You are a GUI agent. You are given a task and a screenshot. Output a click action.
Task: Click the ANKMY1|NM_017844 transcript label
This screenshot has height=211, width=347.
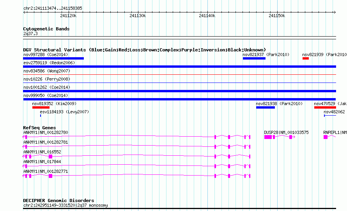click(x=42, y=162)
